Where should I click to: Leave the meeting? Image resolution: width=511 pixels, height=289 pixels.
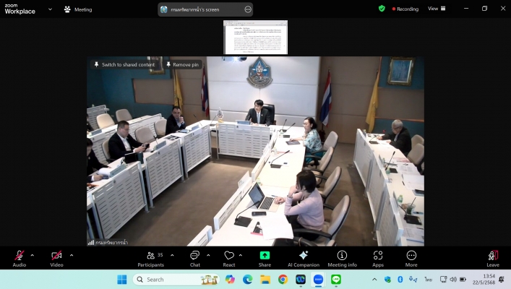[493, 259]
